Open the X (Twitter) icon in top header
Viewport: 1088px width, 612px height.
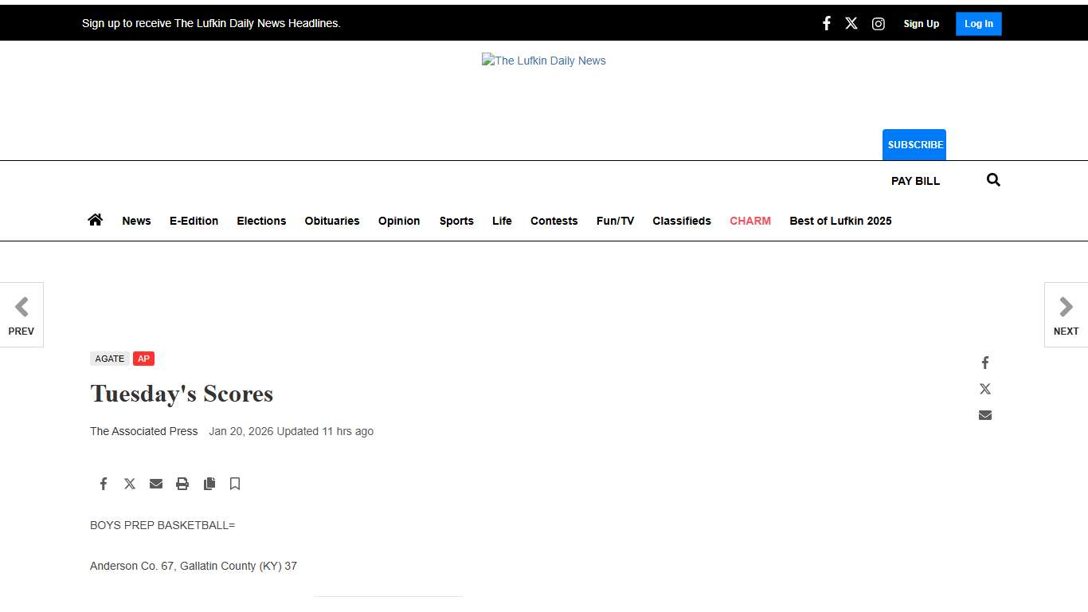coord(851,23)
